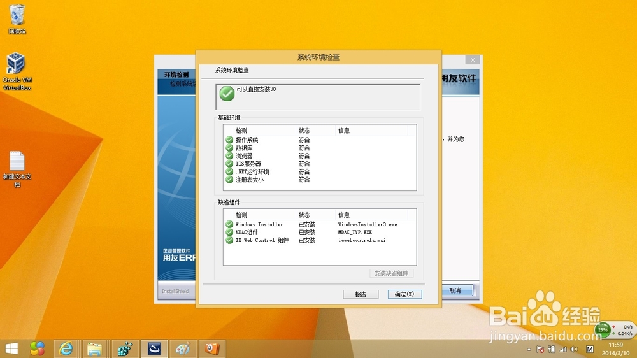Click the M input method indicator
This screenshot has height=358, width=637.
point(590,349)
